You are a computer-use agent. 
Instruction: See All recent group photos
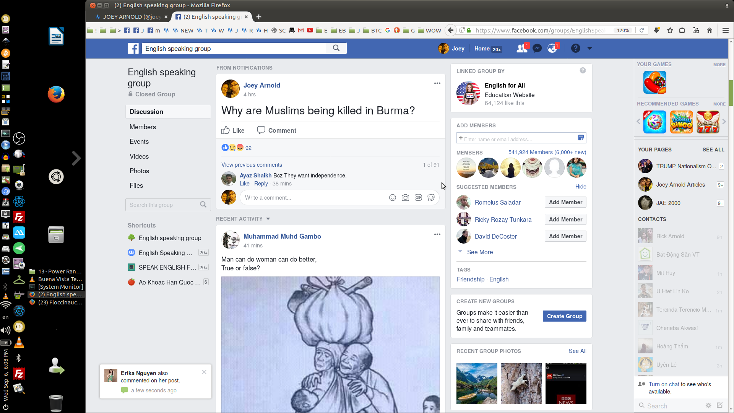point(578,351)
